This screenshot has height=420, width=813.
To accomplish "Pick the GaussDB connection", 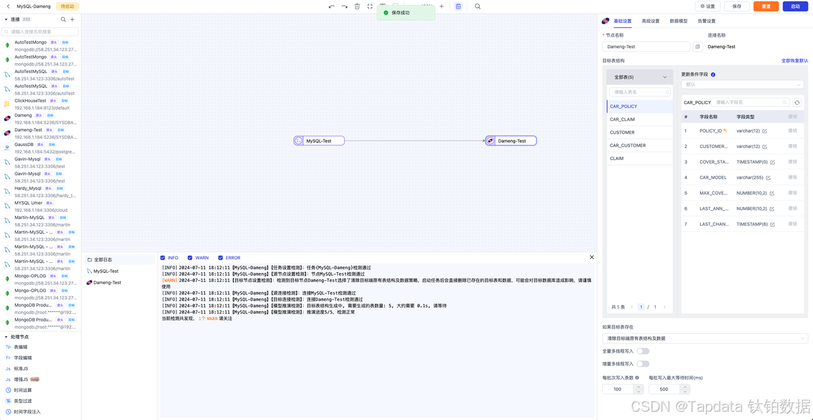I will coord(41,148).
